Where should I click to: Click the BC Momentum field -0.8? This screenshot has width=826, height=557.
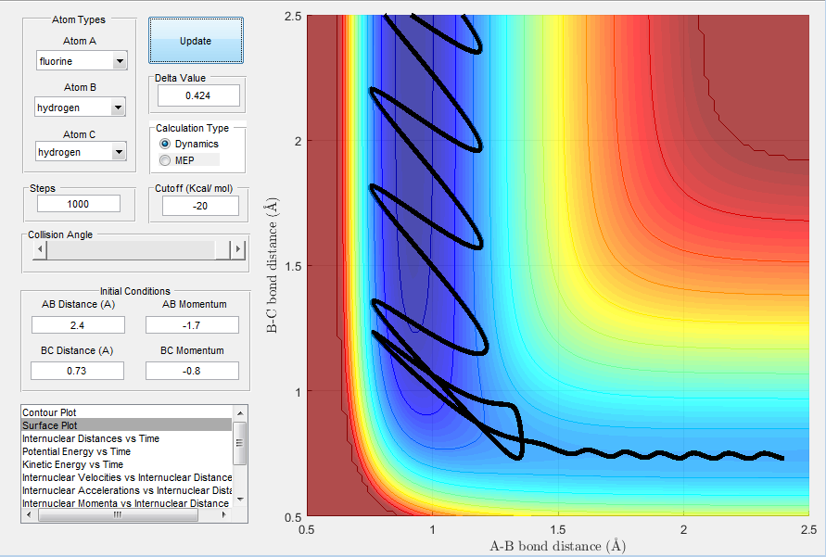[x=192, y=371]
